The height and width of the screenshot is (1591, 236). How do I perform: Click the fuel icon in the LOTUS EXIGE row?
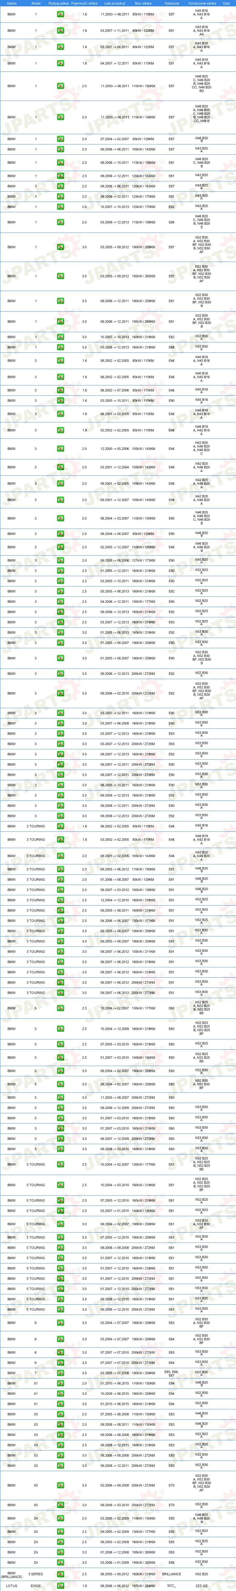(60, 1586)
